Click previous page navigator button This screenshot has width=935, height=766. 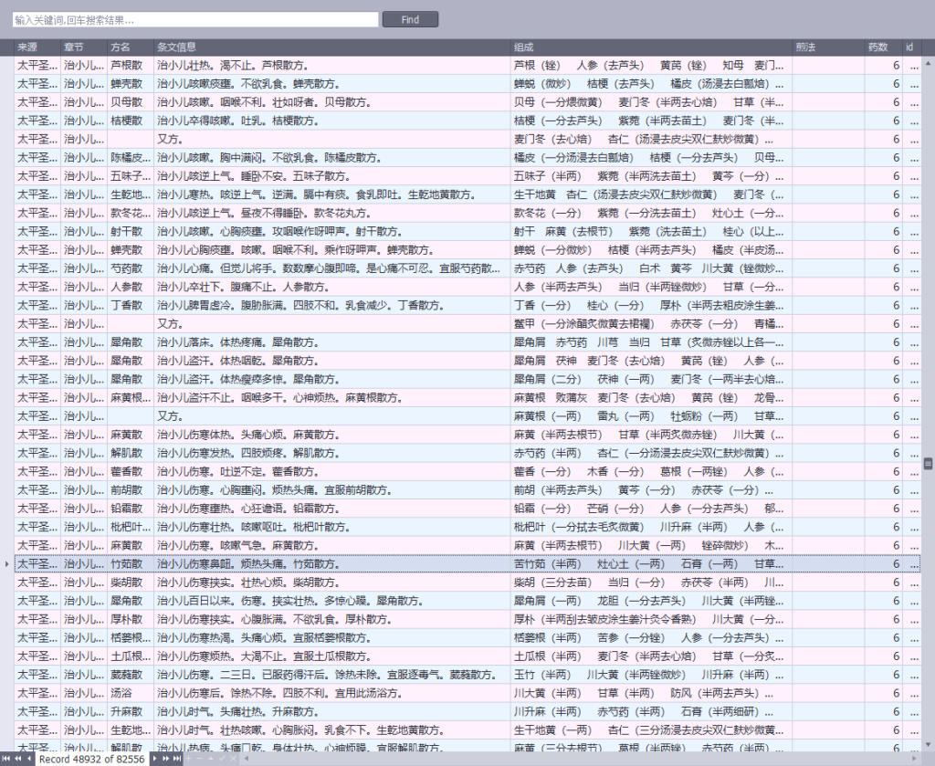click(x=17, y=759)
